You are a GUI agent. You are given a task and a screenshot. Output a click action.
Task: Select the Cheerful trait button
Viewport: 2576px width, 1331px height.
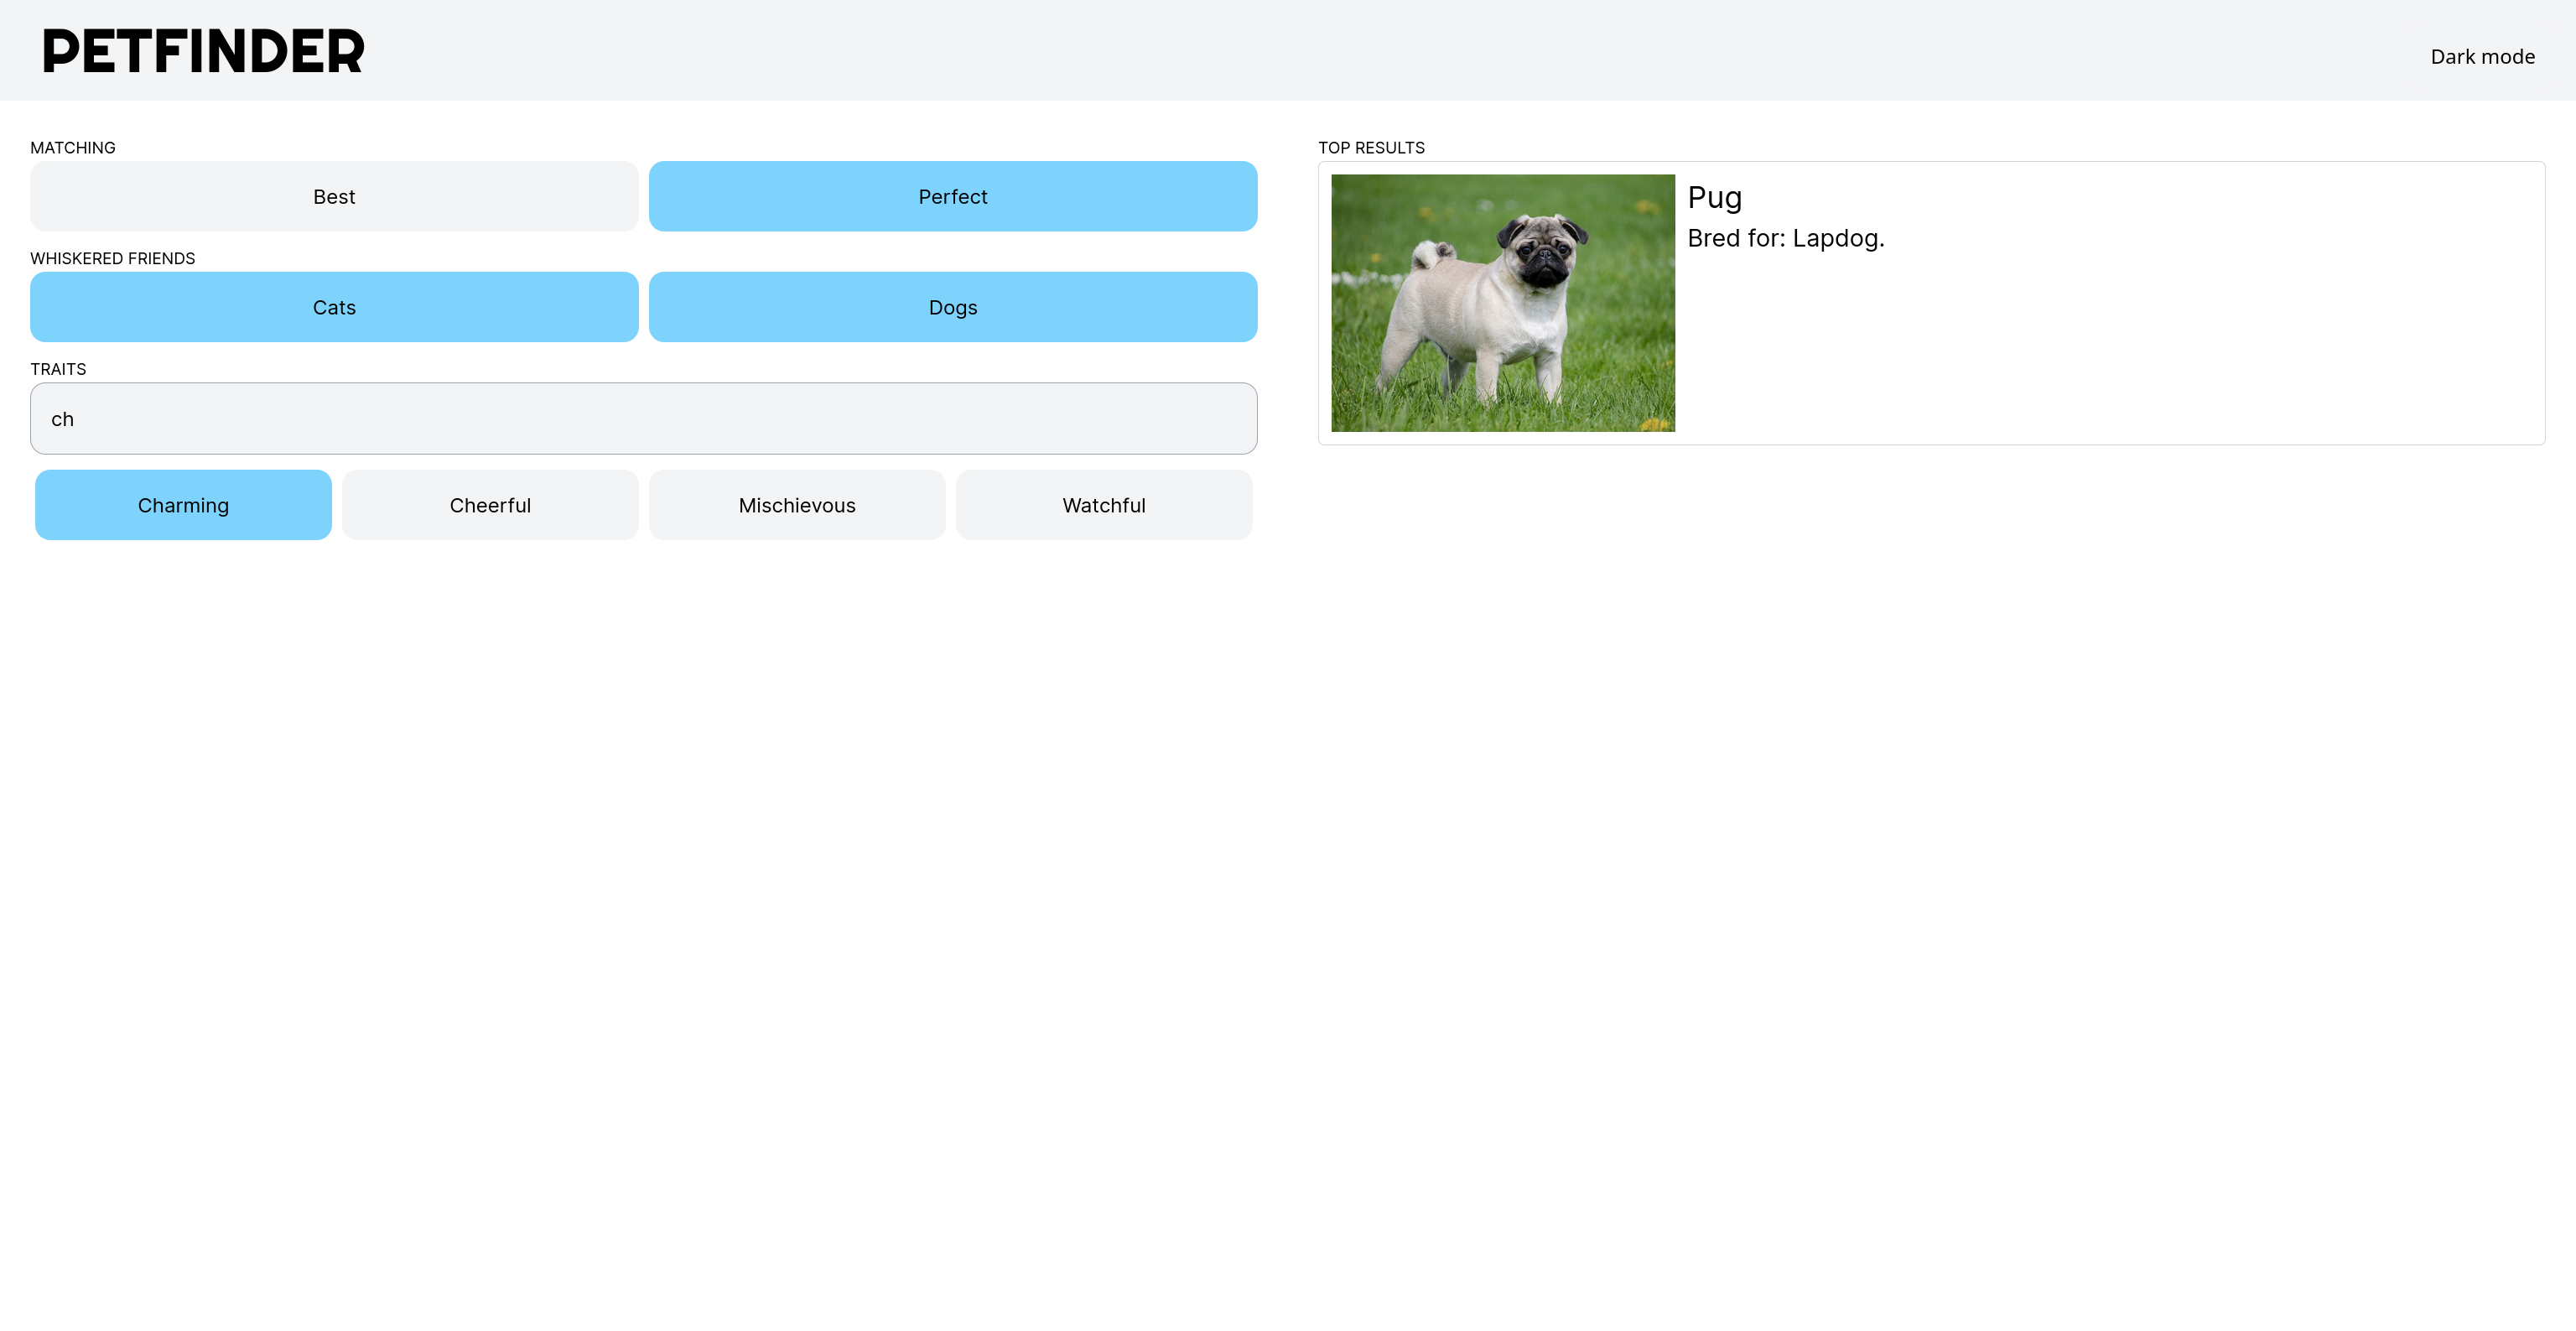coord(491,504)
